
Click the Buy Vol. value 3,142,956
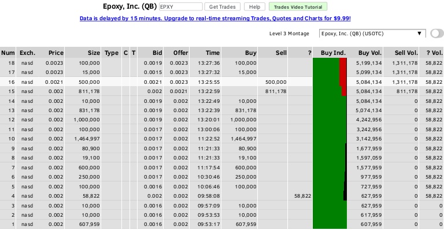pyautogui.click(x=369, y=139)
